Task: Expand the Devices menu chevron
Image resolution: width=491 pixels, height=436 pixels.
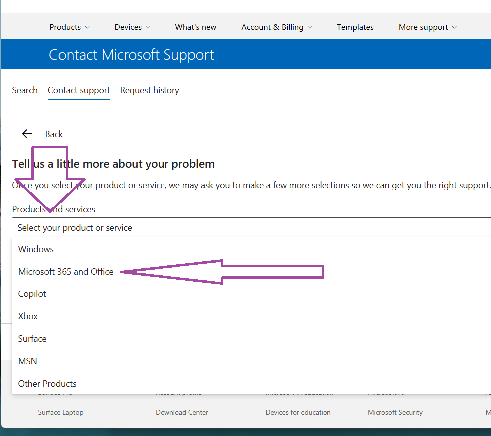Action: (148, 27)
